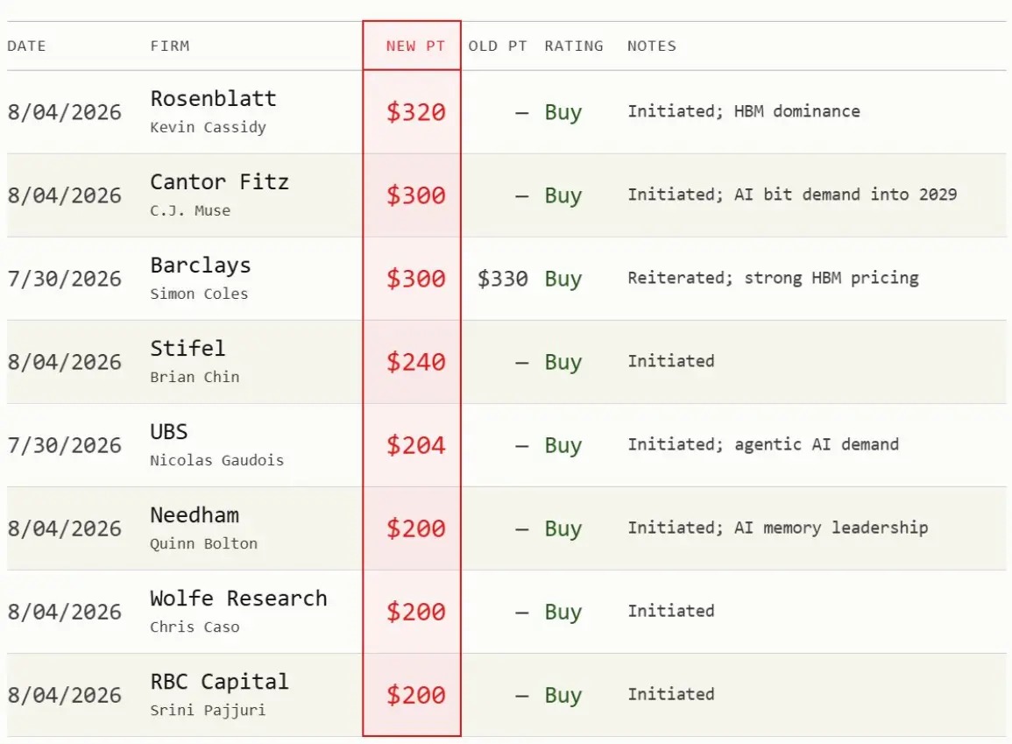
Task: Click the UBS row date 7/30/2026
Action: 64,445
